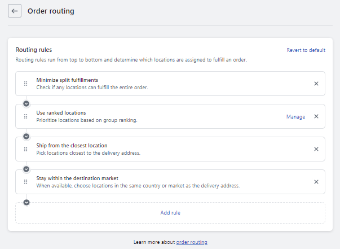Image resolution: width=340 pixels, height=249 pixels.
Task: Remove Stay within destination market rule
Action: point(316,182)
